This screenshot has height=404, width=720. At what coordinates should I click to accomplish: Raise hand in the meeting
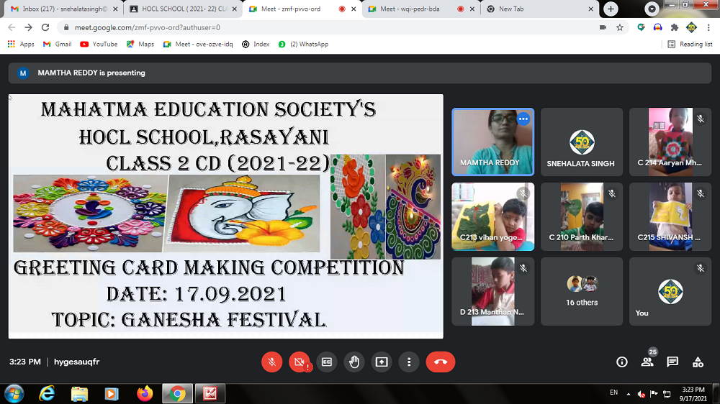coord(354,362)
